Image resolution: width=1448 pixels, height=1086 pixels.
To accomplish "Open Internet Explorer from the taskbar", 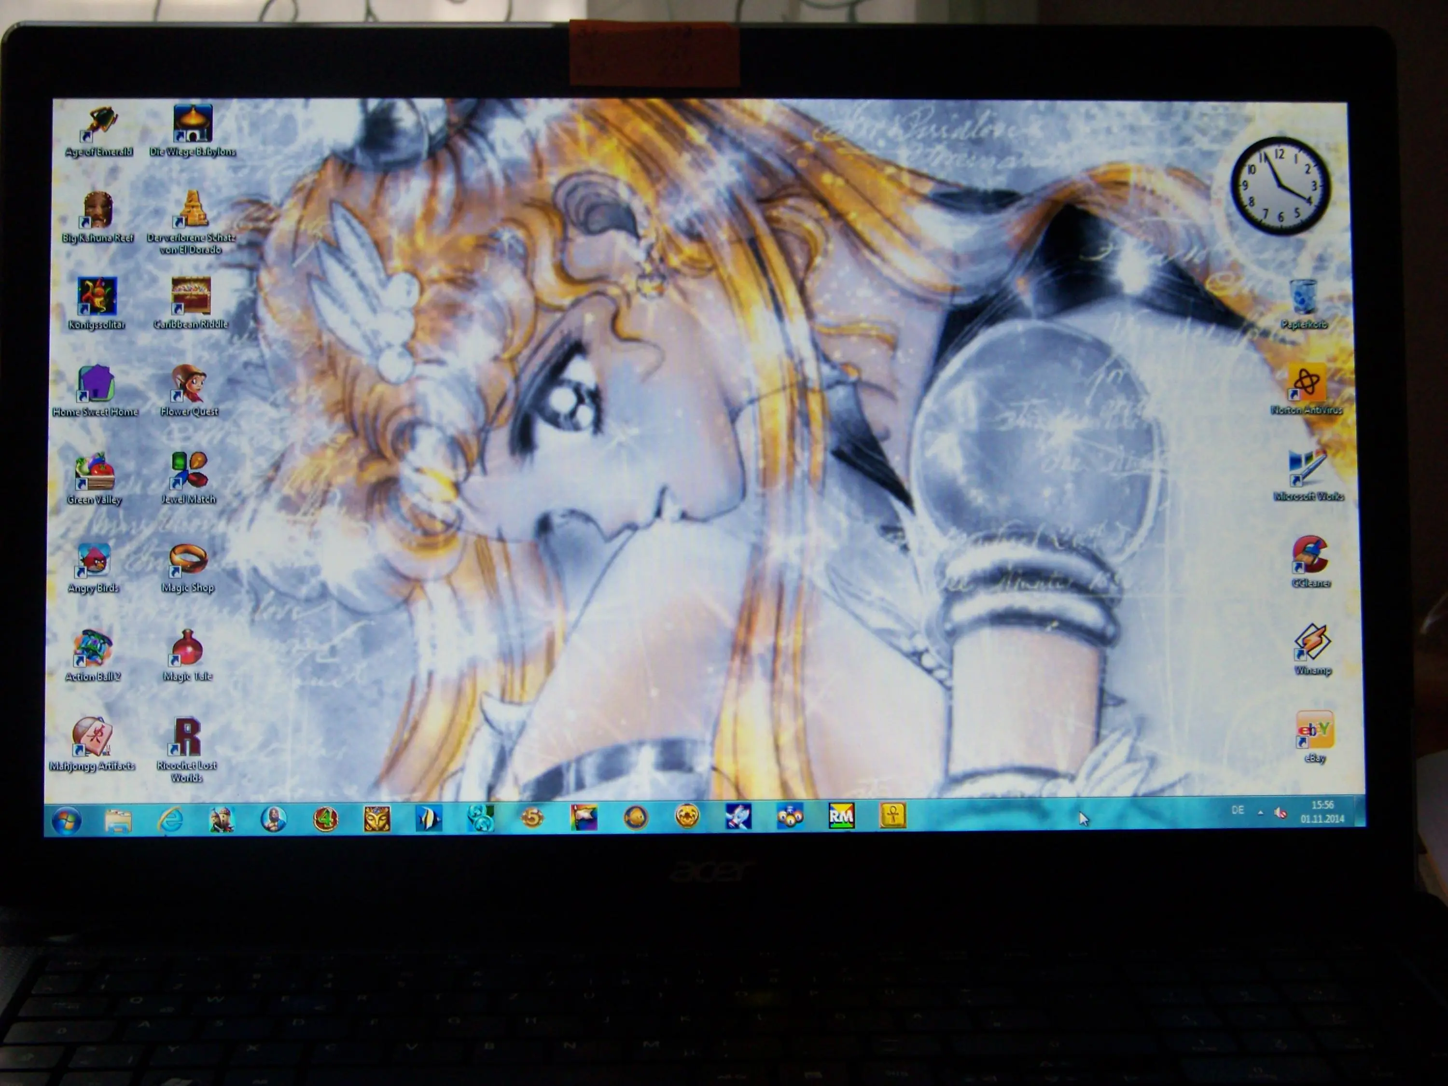I will [x=170, y=820].
